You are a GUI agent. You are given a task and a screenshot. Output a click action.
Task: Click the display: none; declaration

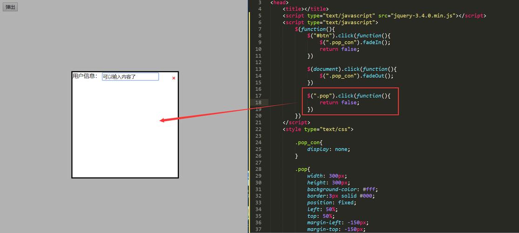[x=328, y=149]
